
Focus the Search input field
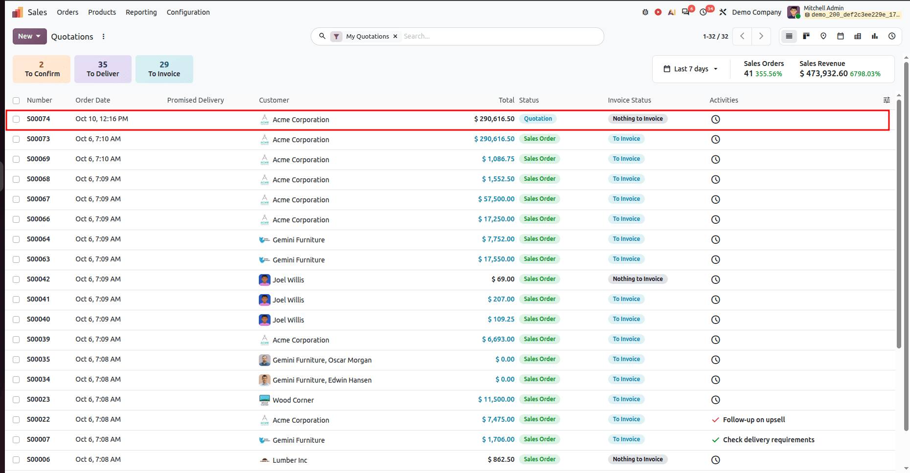coord(500,36)
